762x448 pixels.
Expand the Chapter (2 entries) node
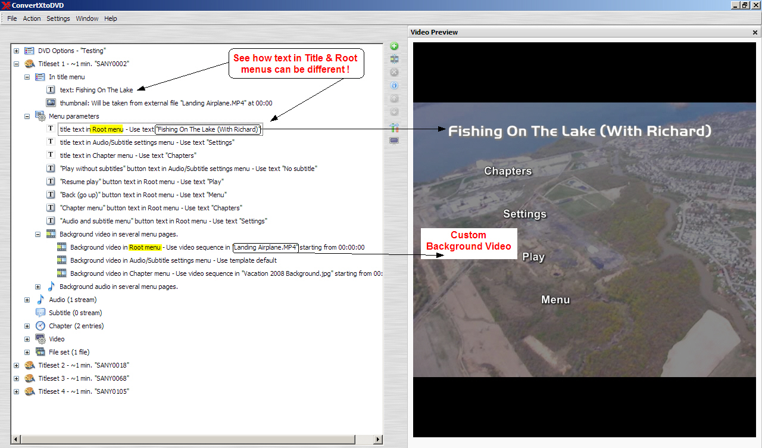pyautogui.click(x=27, y=326)
